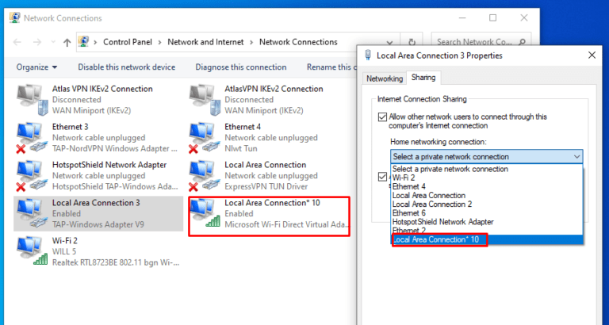Select Local Area Connection* 10 in dropdown list
This screenshot has height=325, width=609.
point(487,239)
